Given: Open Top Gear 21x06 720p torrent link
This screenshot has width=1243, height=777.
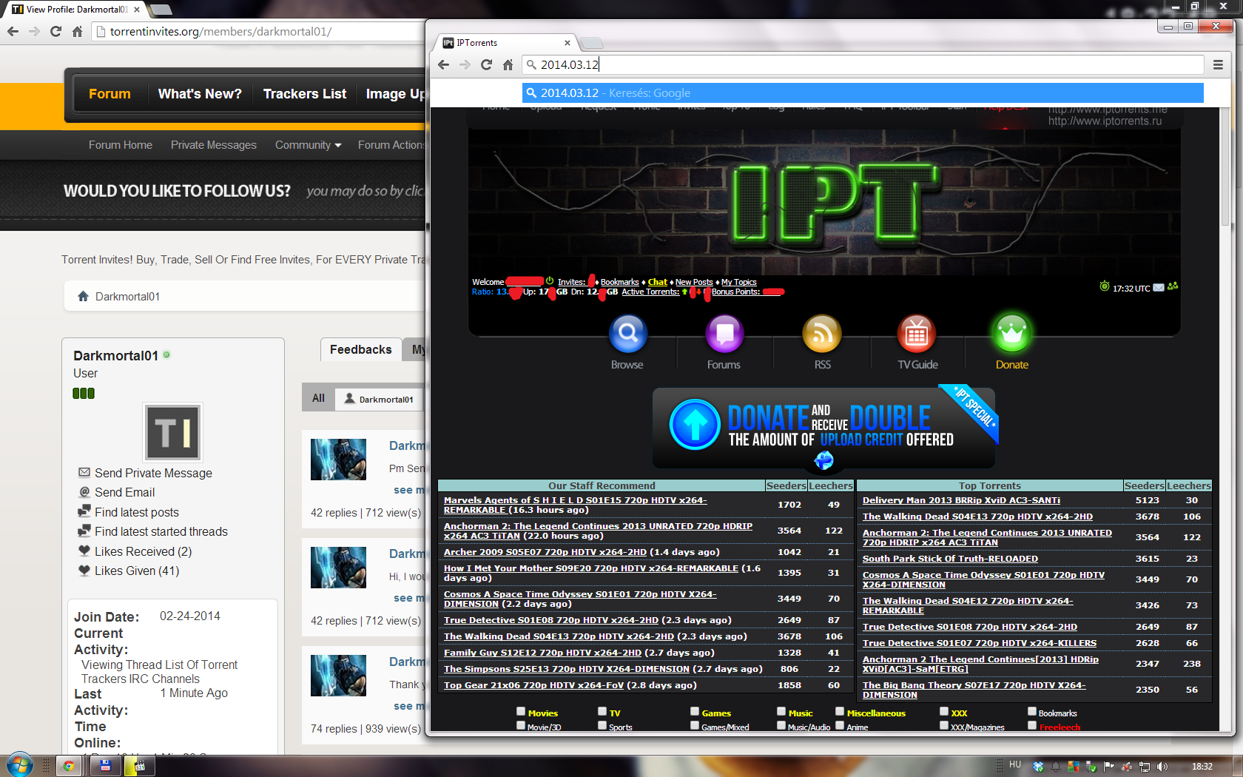Looking at the screenshot, I should click(533, 685).
